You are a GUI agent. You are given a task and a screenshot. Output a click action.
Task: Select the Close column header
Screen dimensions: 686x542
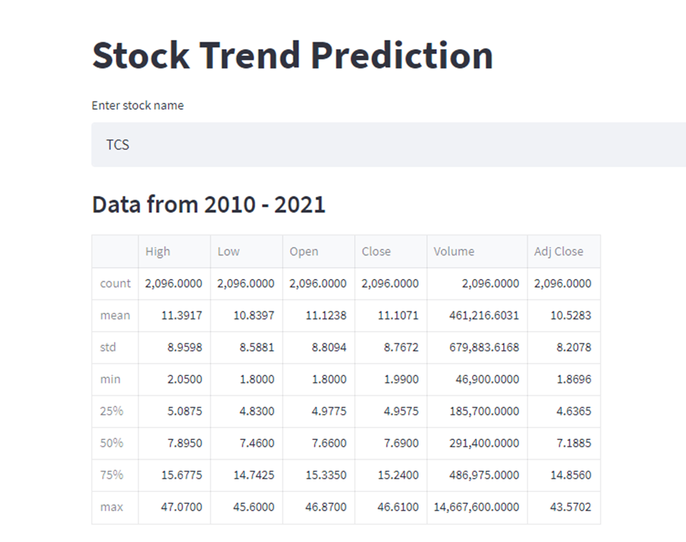[x=376, y=251]
